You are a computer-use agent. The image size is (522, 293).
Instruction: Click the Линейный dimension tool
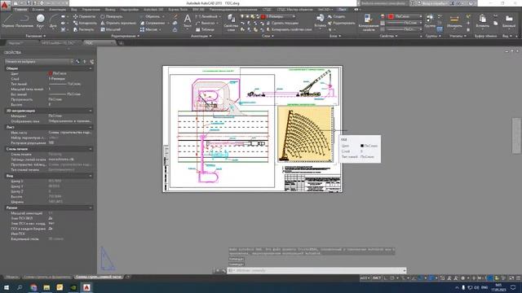207,16
